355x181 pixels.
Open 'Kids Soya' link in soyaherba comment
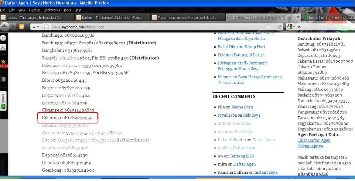pos(252,115)
